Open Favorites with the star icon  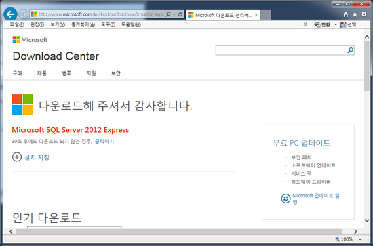coord(355,14)
